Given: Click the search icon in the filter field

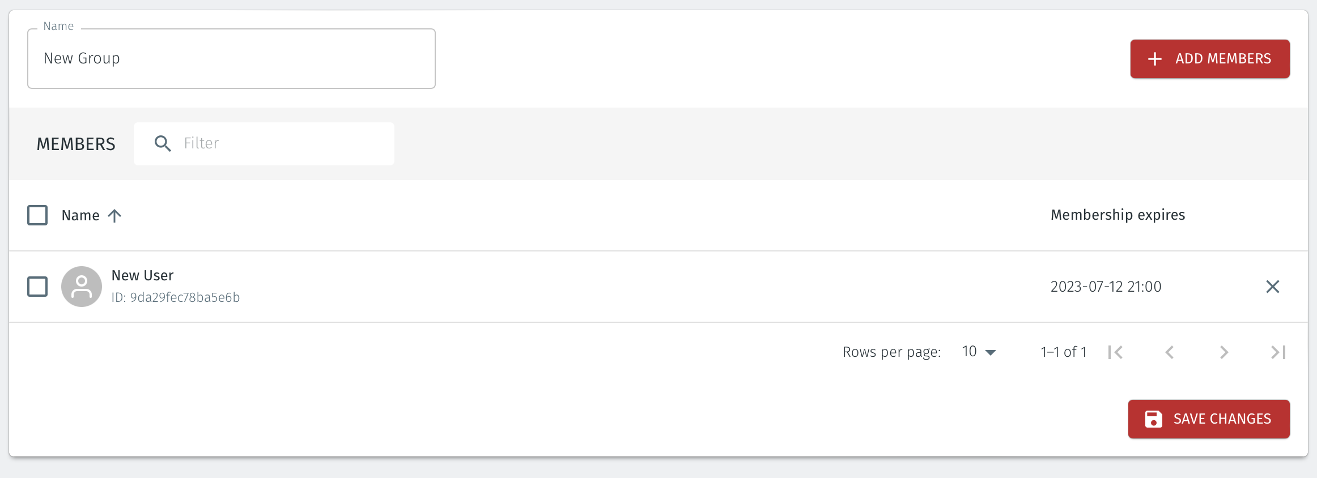Looking at the screenshot, I should pyautogui.click(x=163, y=143).
